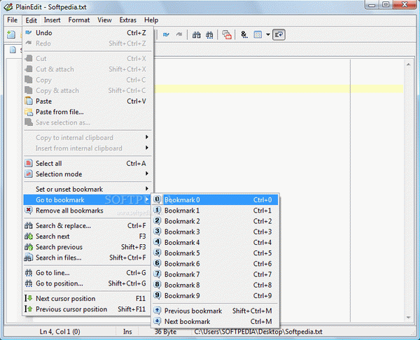Screen dimensions: 420x340
Task: Open the View menu
Action: point(104,20)
